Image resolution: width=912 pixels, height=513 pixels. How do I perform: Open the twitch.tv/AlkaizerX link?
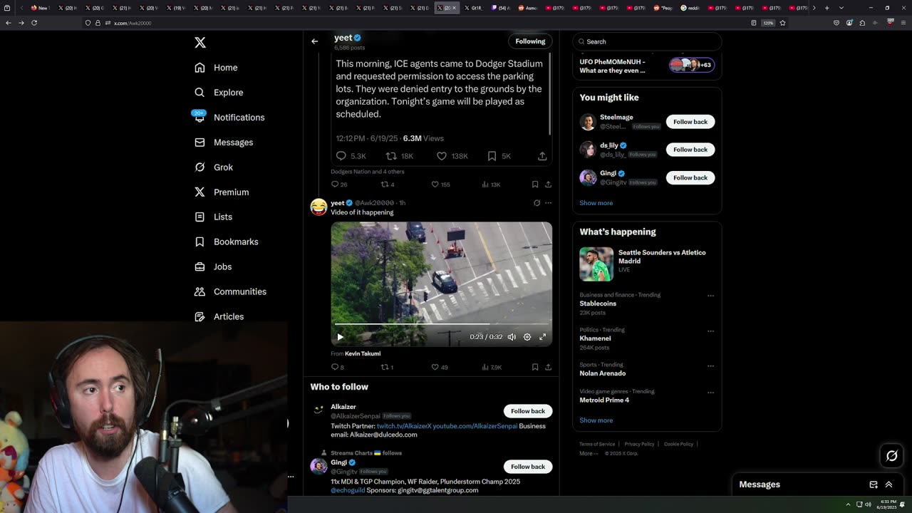tap(404, 426)
